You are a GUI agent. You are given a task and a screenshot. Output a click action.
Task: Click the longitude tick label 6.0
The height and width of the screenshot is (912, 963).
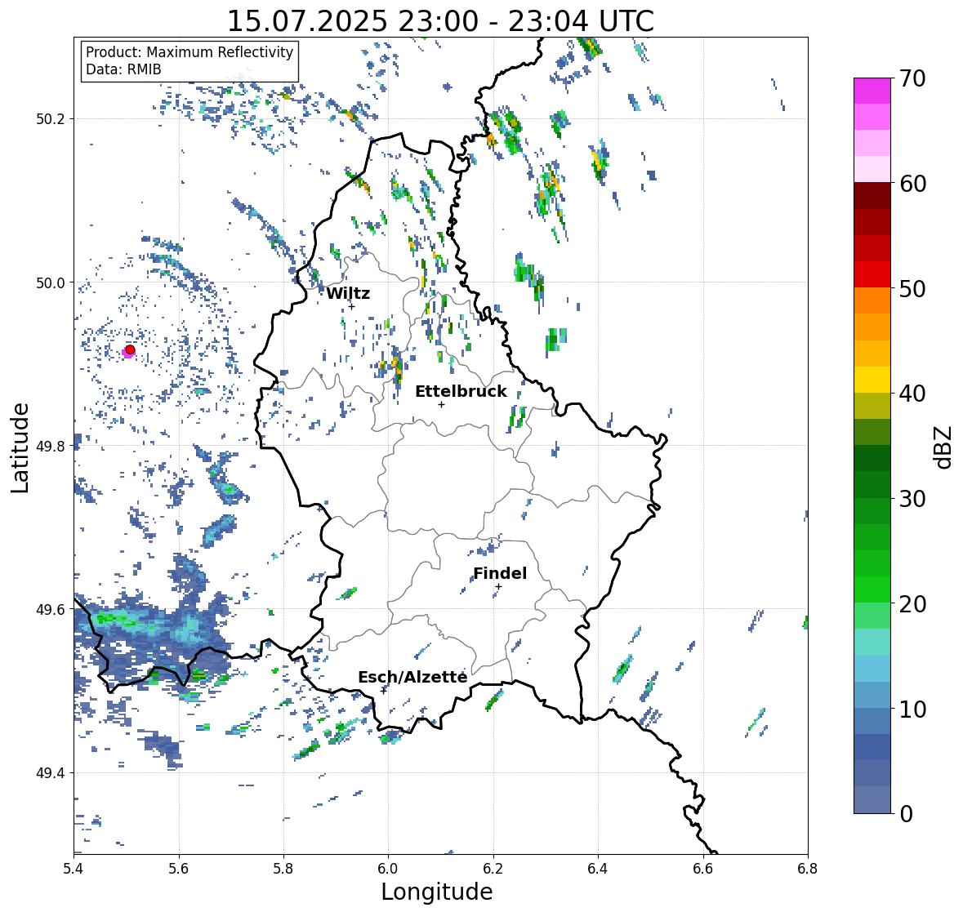tap(388, 868)
